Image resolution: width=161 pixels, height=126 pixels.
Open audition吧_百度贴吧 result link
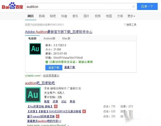pyautogui.click(x=40, y=83)
